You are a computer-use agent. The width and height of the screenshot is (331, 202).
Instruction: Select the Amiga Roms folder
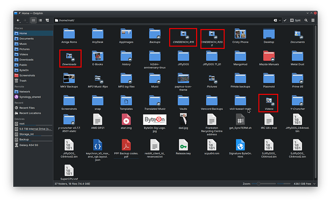click(69, 36)
